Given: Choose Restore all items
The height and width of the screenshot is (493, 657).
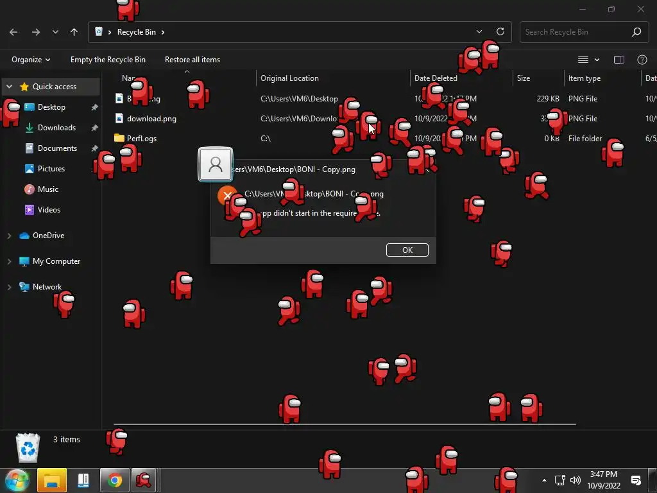Looking at the screenshot, I should 192,60.
